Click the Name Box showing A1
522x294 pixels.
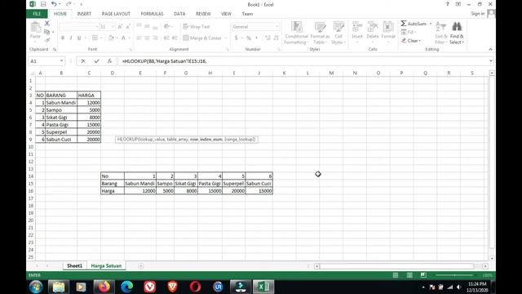click(x=44, y=61)
